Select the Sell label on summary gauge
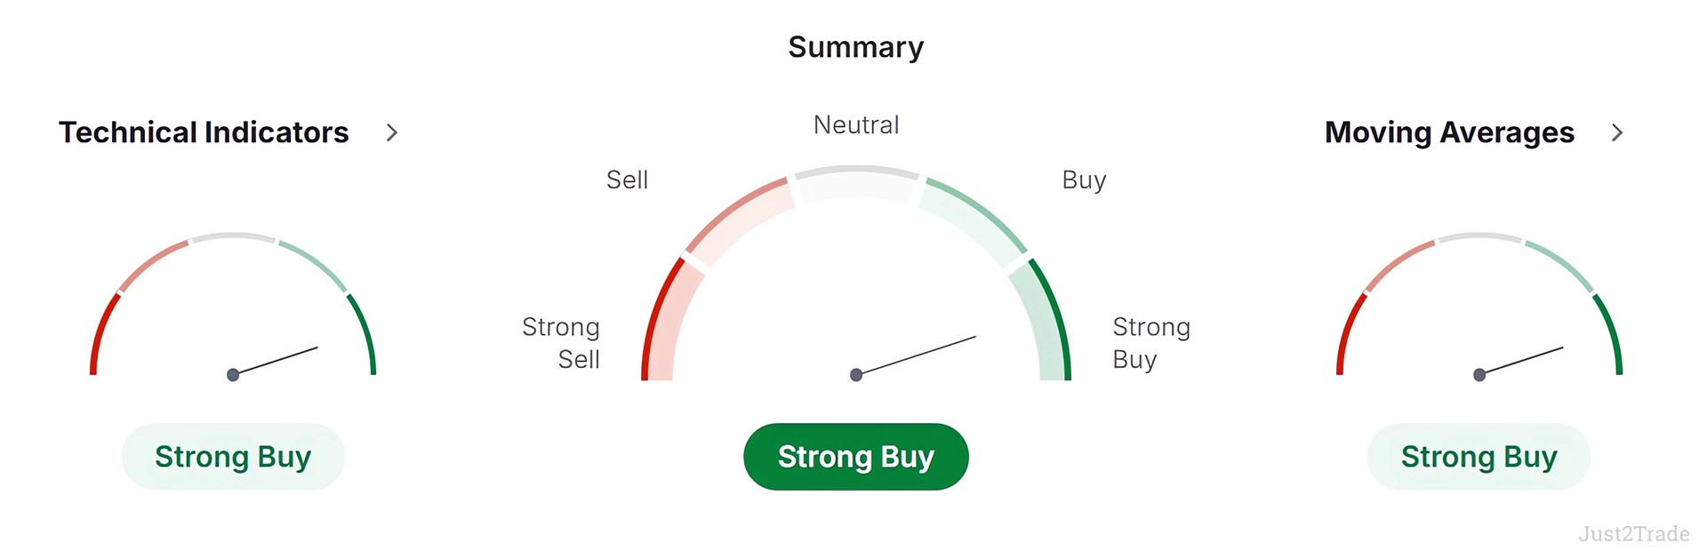This screenshot has height=559, width=1707. (x=627, y=180)
